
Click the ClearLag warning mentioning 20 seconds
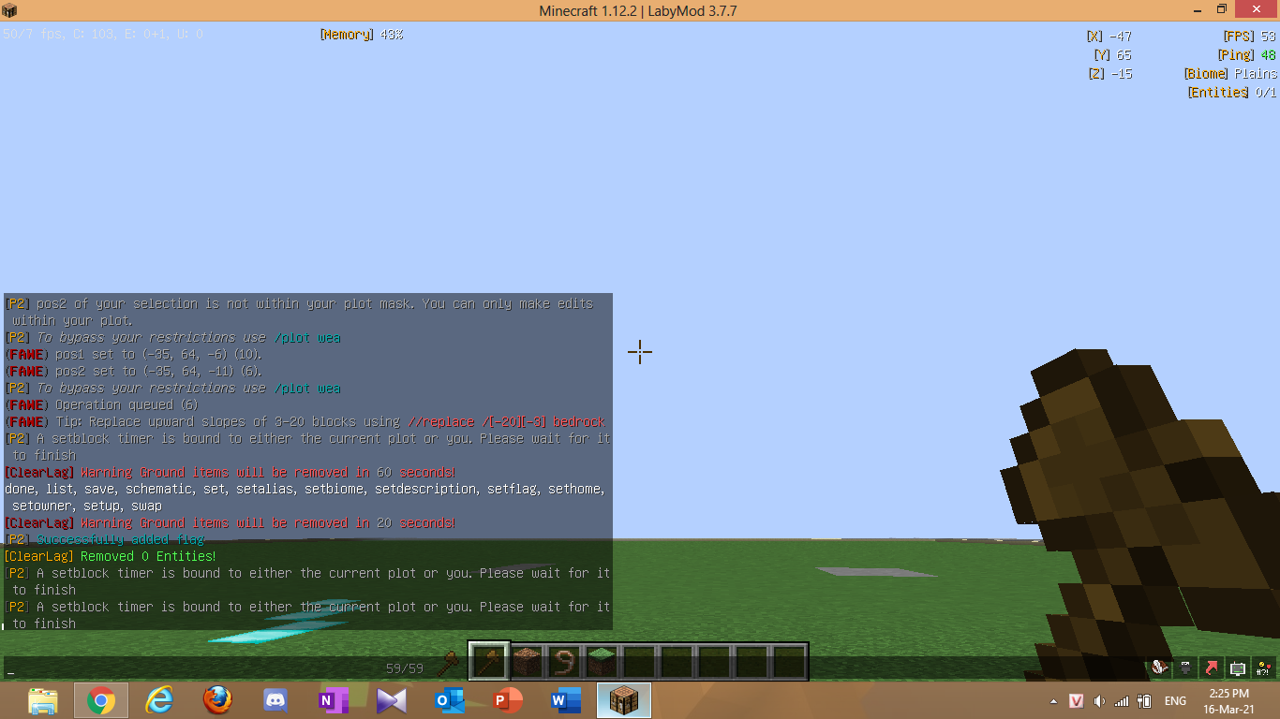(231, 523)
